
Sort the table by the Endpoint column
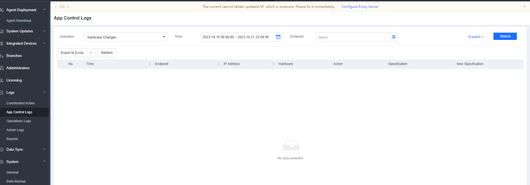point(218,64)
